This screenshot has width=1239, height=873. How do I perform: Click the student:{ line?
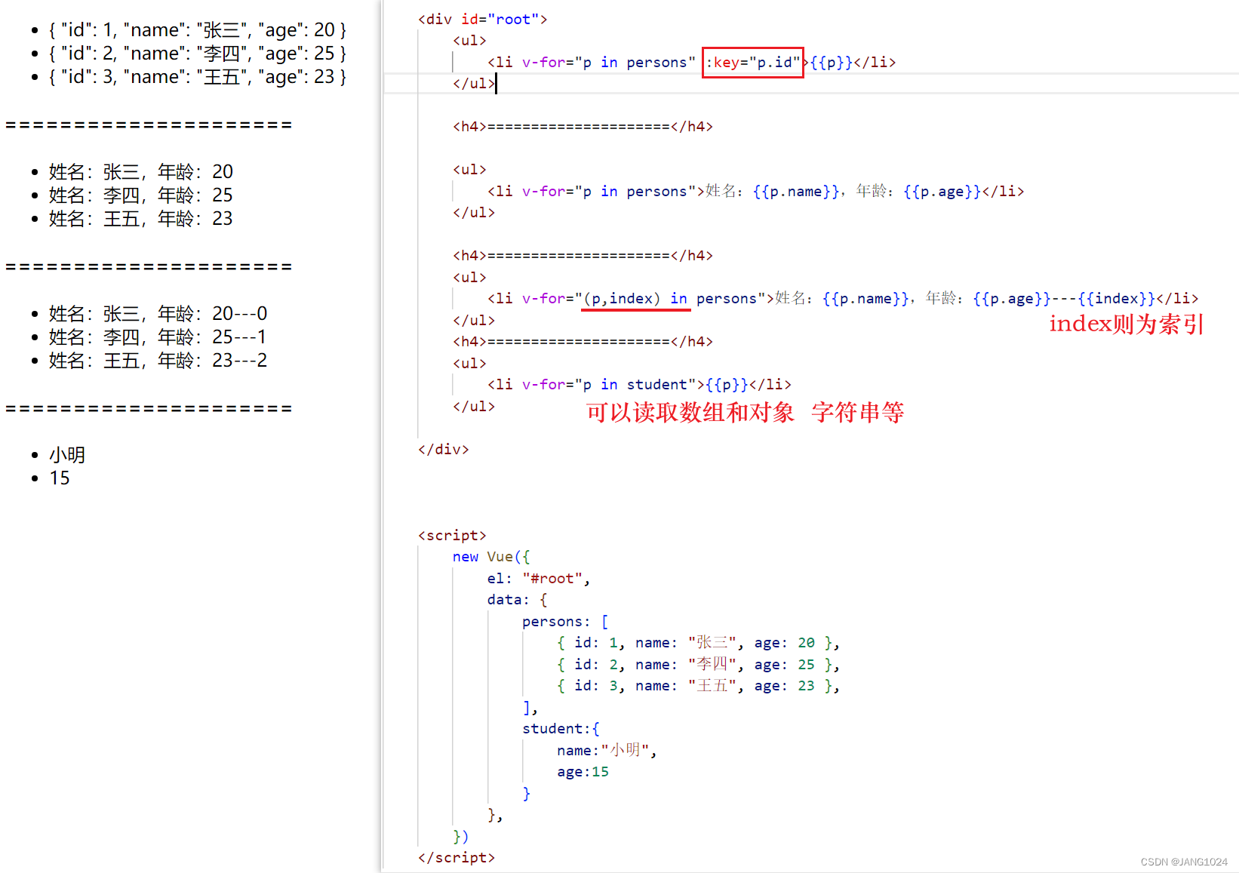[561, 729]
